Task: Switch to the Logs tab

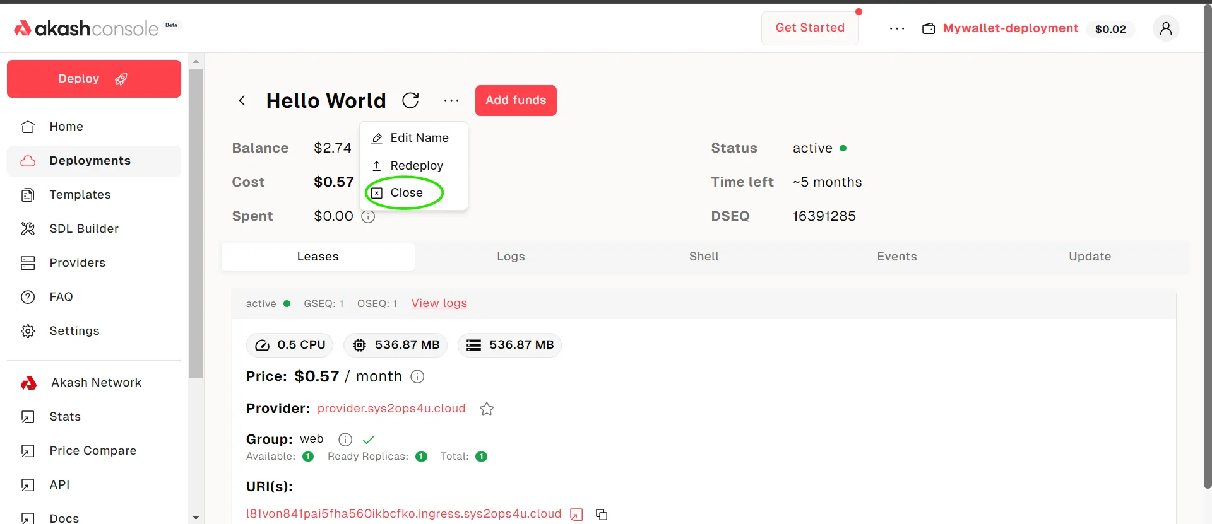Action: [x=511, y=257]
